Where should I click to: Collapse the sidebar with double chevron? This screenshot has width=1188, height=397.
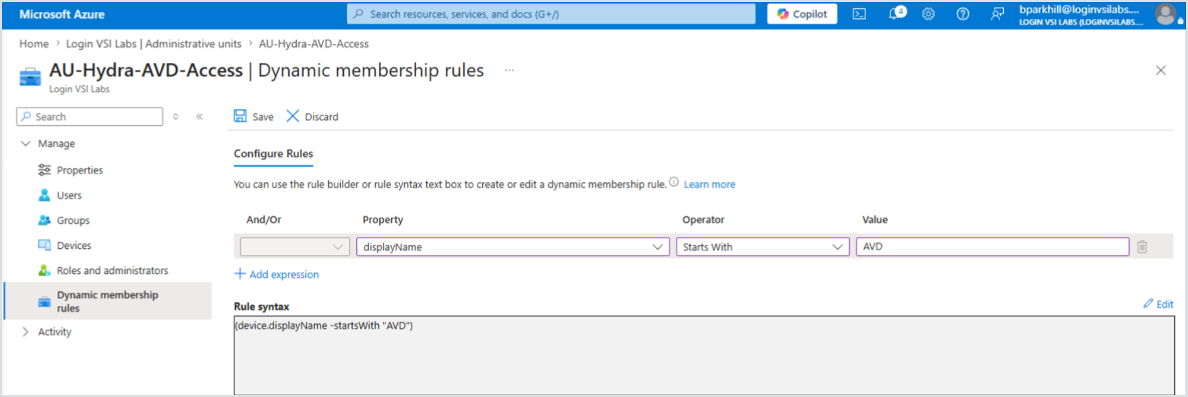[x=199, y=117]
